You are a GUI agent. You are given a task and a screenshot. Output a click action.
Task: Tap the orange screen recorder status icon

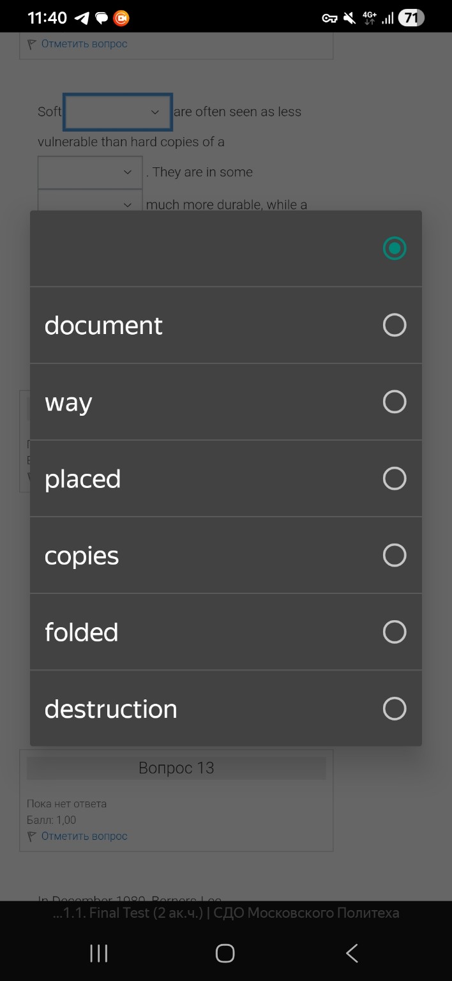[x=121, y=18]
